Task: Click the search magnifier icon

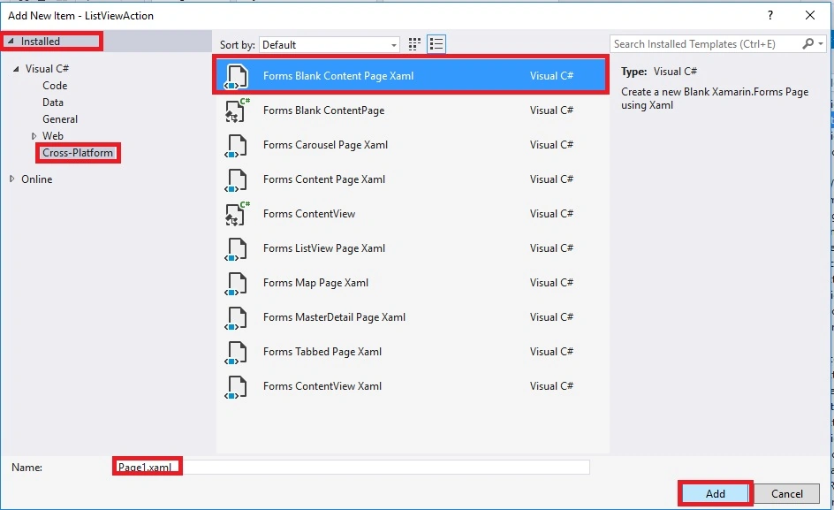Action: point(807,43)
